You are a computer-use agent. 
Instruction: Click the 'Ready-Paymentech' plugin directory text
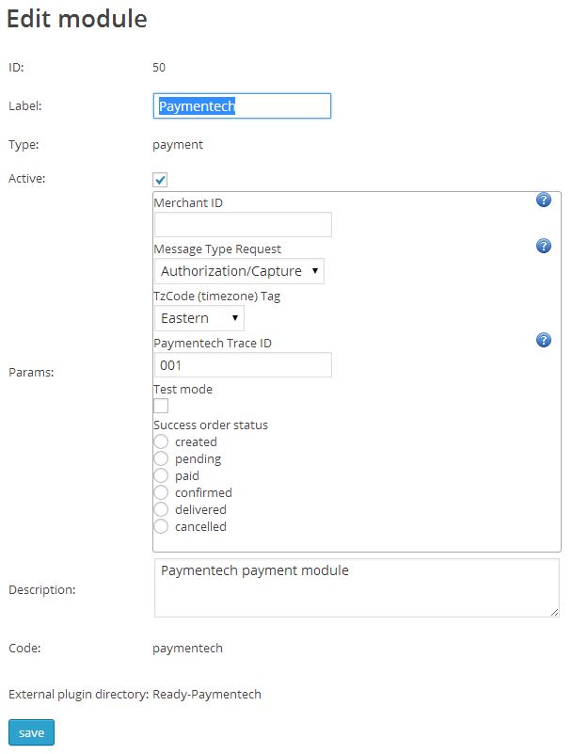pos(207,695)
